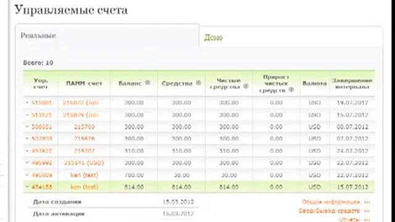Viewport: 395px width, 222px height.
Task: Open Общая информация link
Action: click(331, 202)
